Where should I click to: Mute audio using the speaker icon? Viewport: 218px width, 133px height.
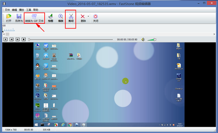pyautogui.click(x=143, y=39)
